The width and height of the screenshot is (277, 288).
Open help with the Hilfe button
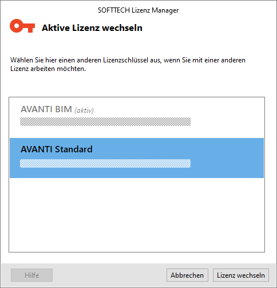point(31,275)
